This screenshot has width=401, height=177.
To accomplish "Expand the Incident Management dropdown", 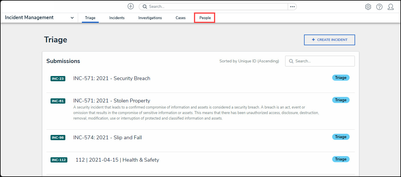I will tap(72, 18).
